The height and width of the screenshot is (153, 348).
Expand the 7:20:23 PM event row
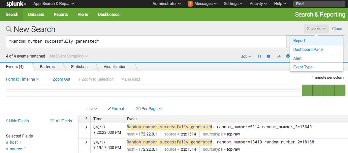click(86, 127)
